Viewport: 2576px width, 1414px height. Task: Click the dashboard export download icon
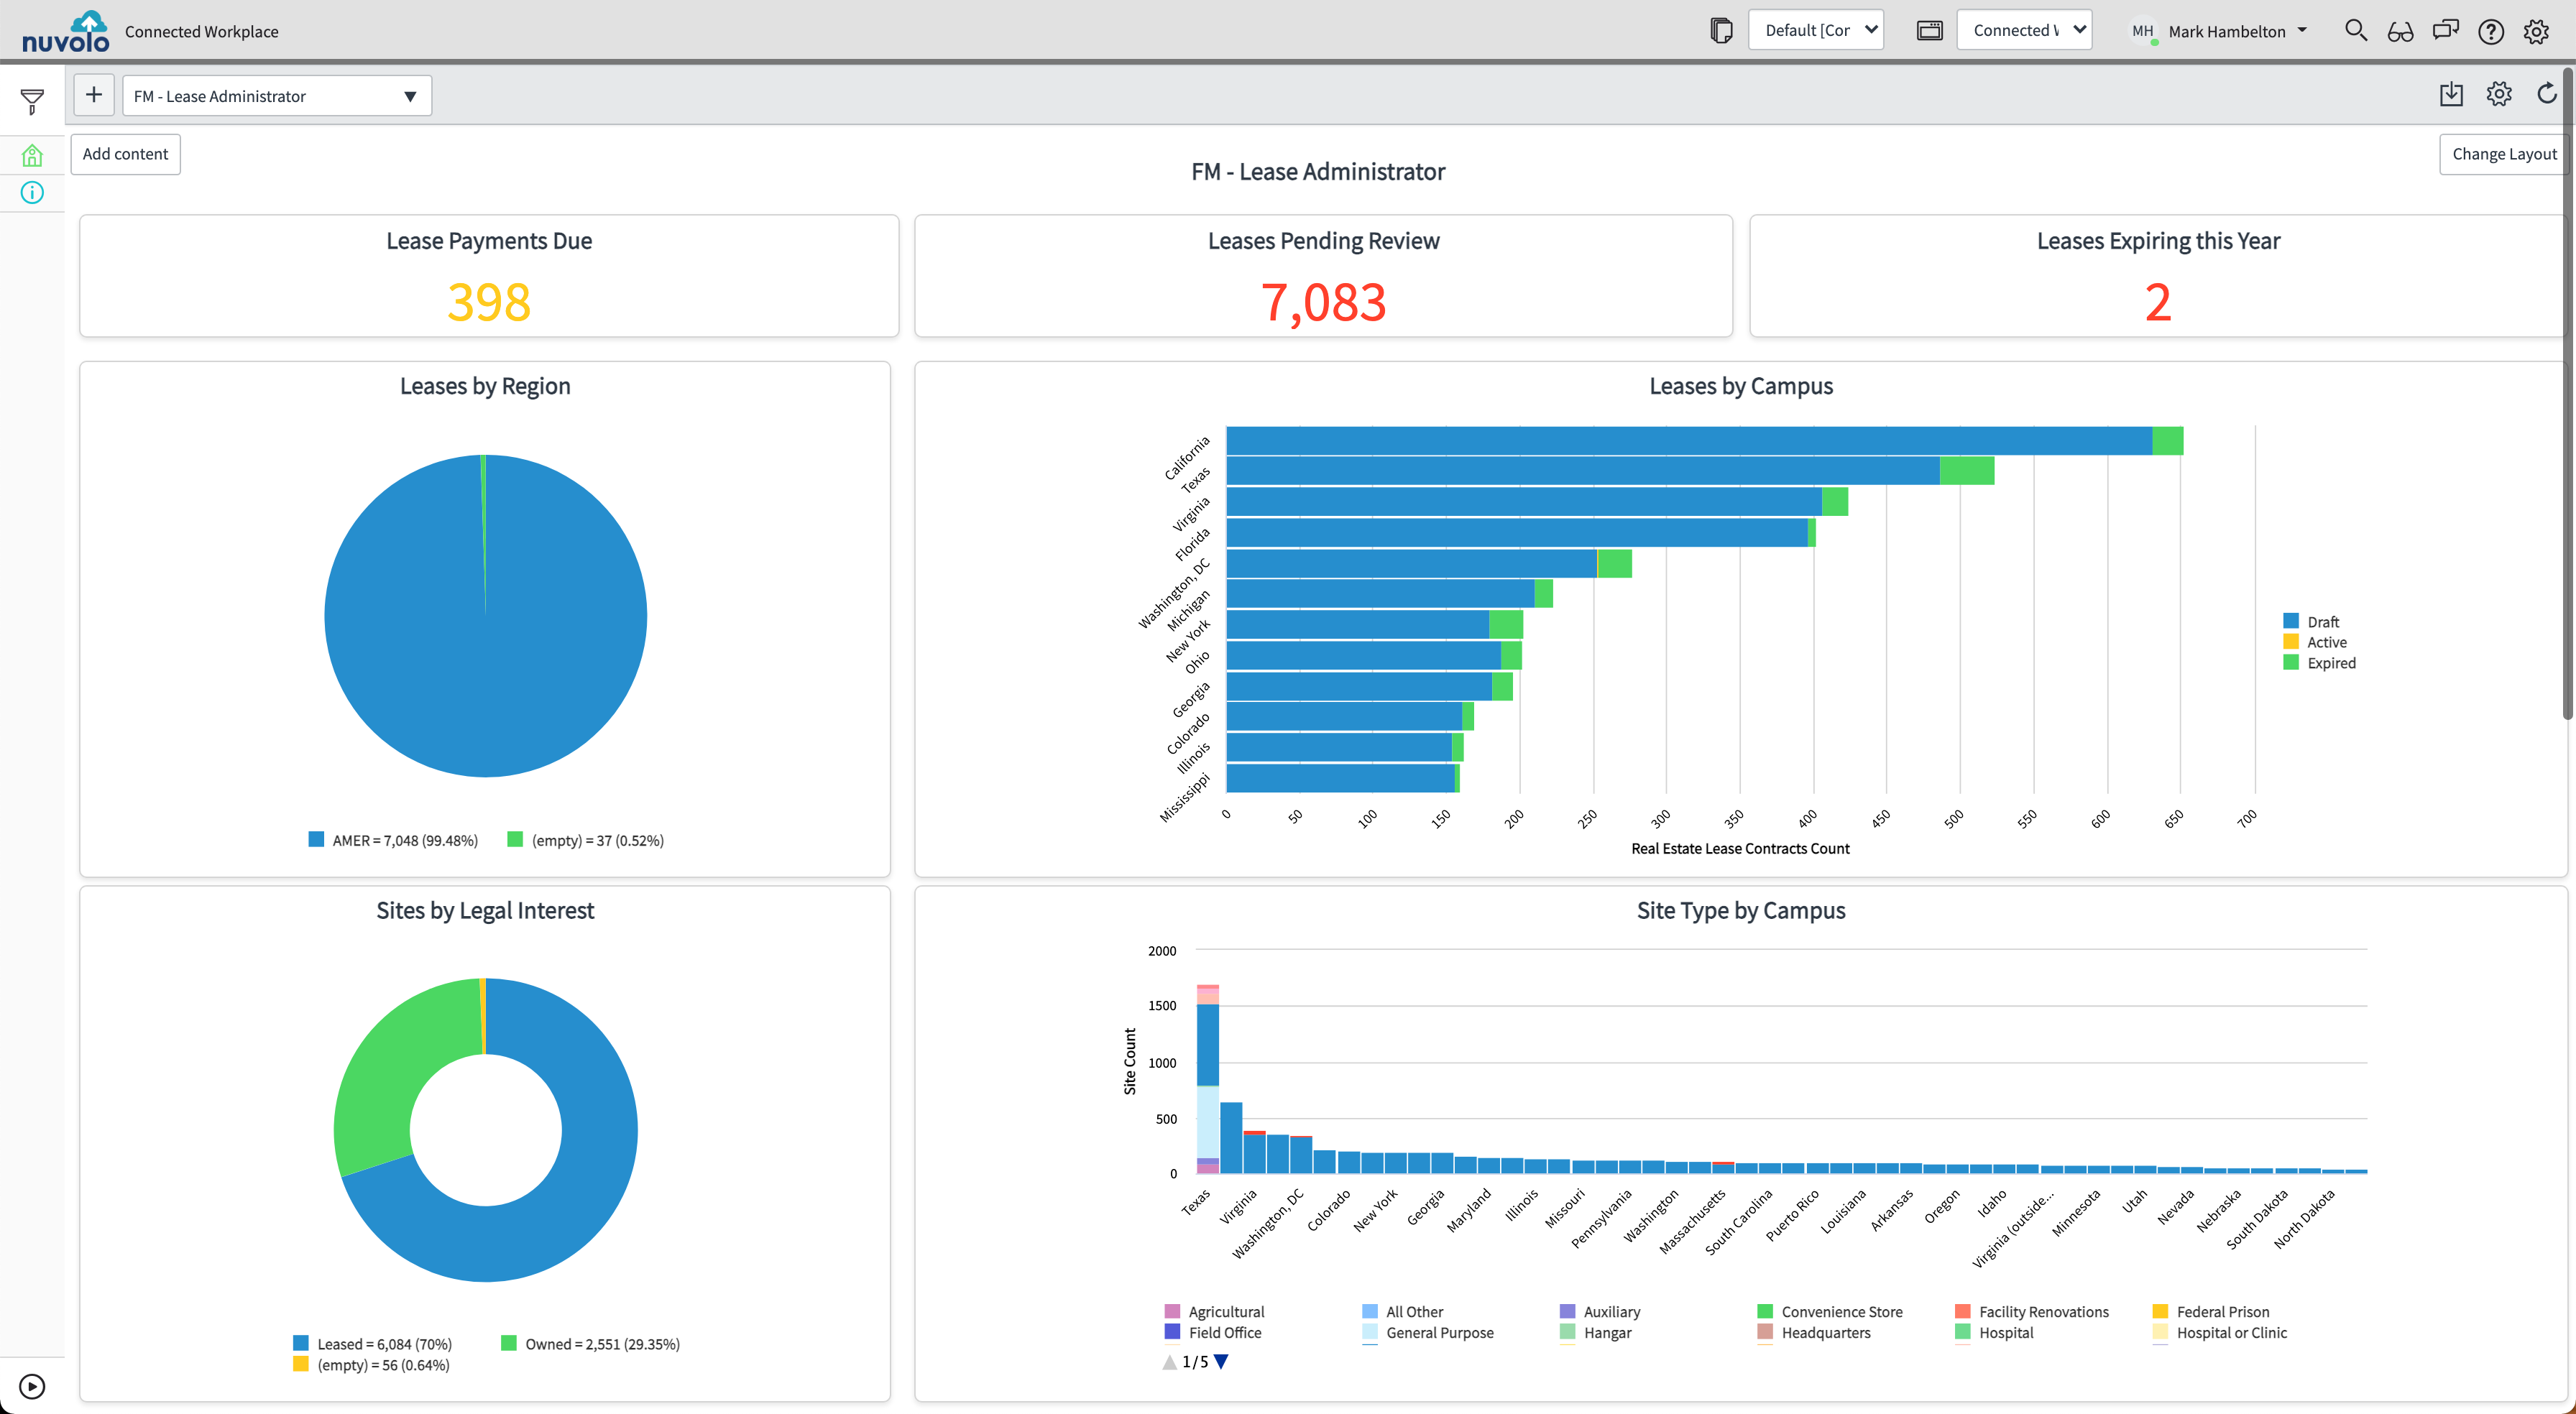tap(2451, 94)
